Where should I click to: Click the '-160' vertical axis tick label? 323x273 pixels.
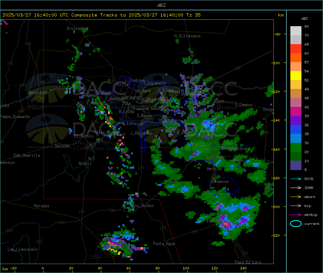(275, 149)
